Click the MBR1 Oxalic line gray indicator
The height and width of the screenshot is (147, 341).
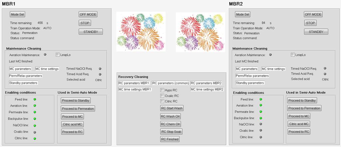click(35, 132)
